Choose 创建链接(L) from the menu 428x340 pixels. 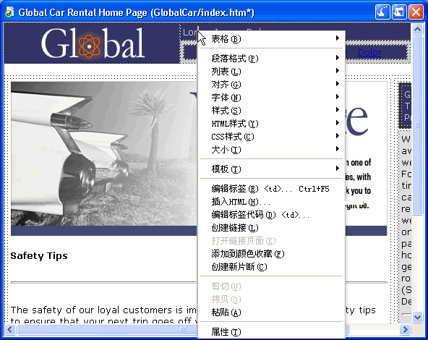point(271,228)
